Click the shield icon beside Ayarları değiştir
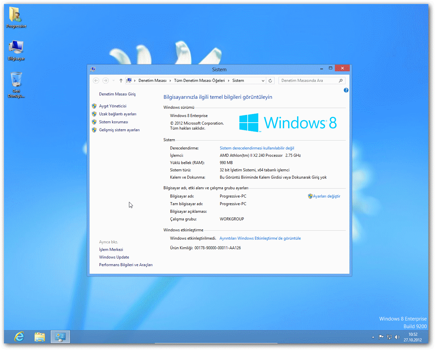This screenshot has height=350, width=435. tap(310, 196)
